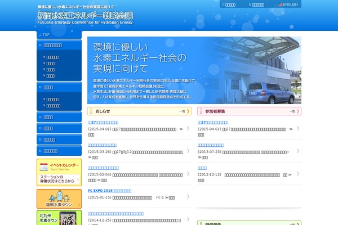Open the 北九州水素タウン banner
This screenshot has width=338, height=225.
(x=59, y=218)
